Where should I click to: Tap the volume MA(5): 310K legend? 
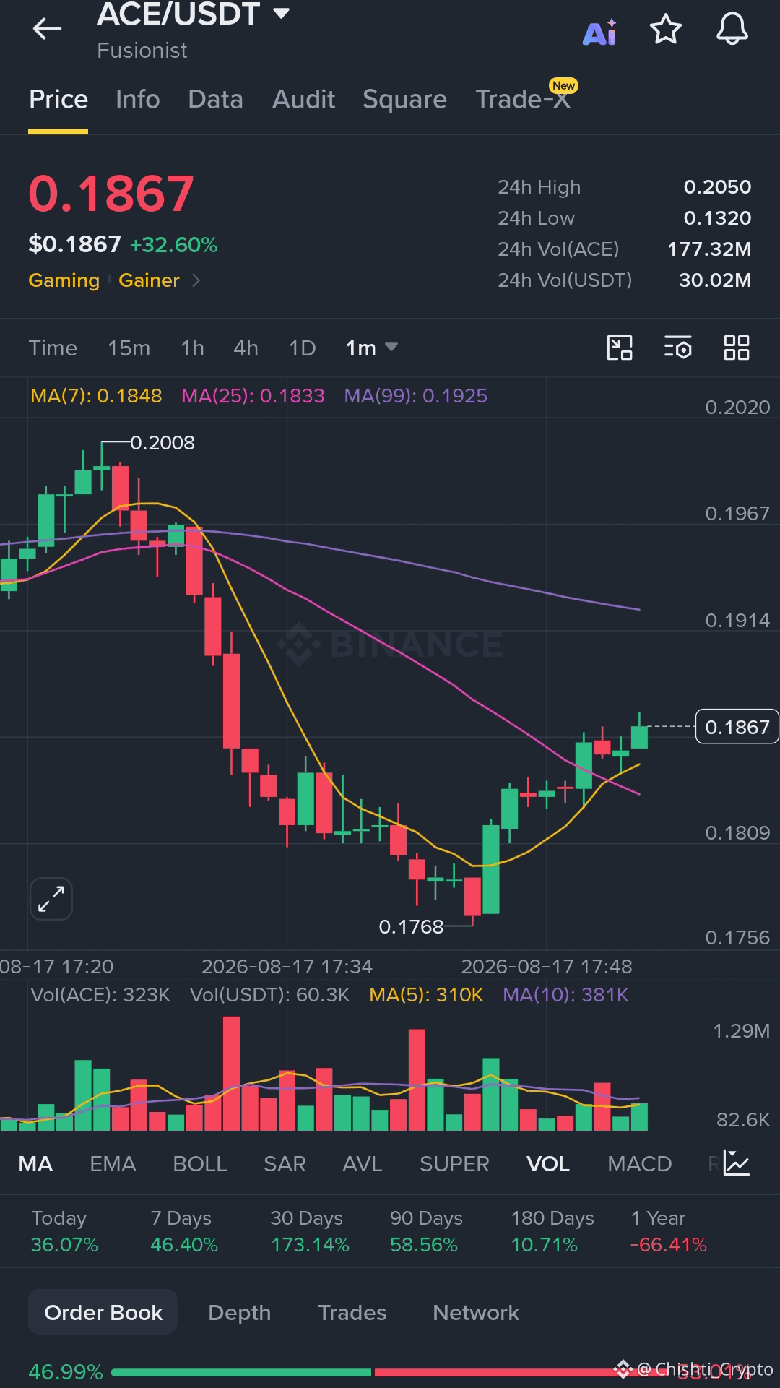tap(426, 995)
